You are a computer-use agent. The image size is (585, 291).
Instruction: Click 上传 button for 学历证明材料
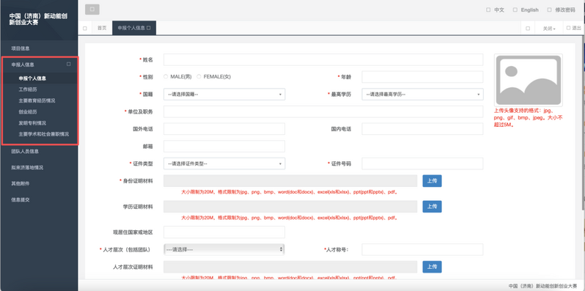pos(432,206)
